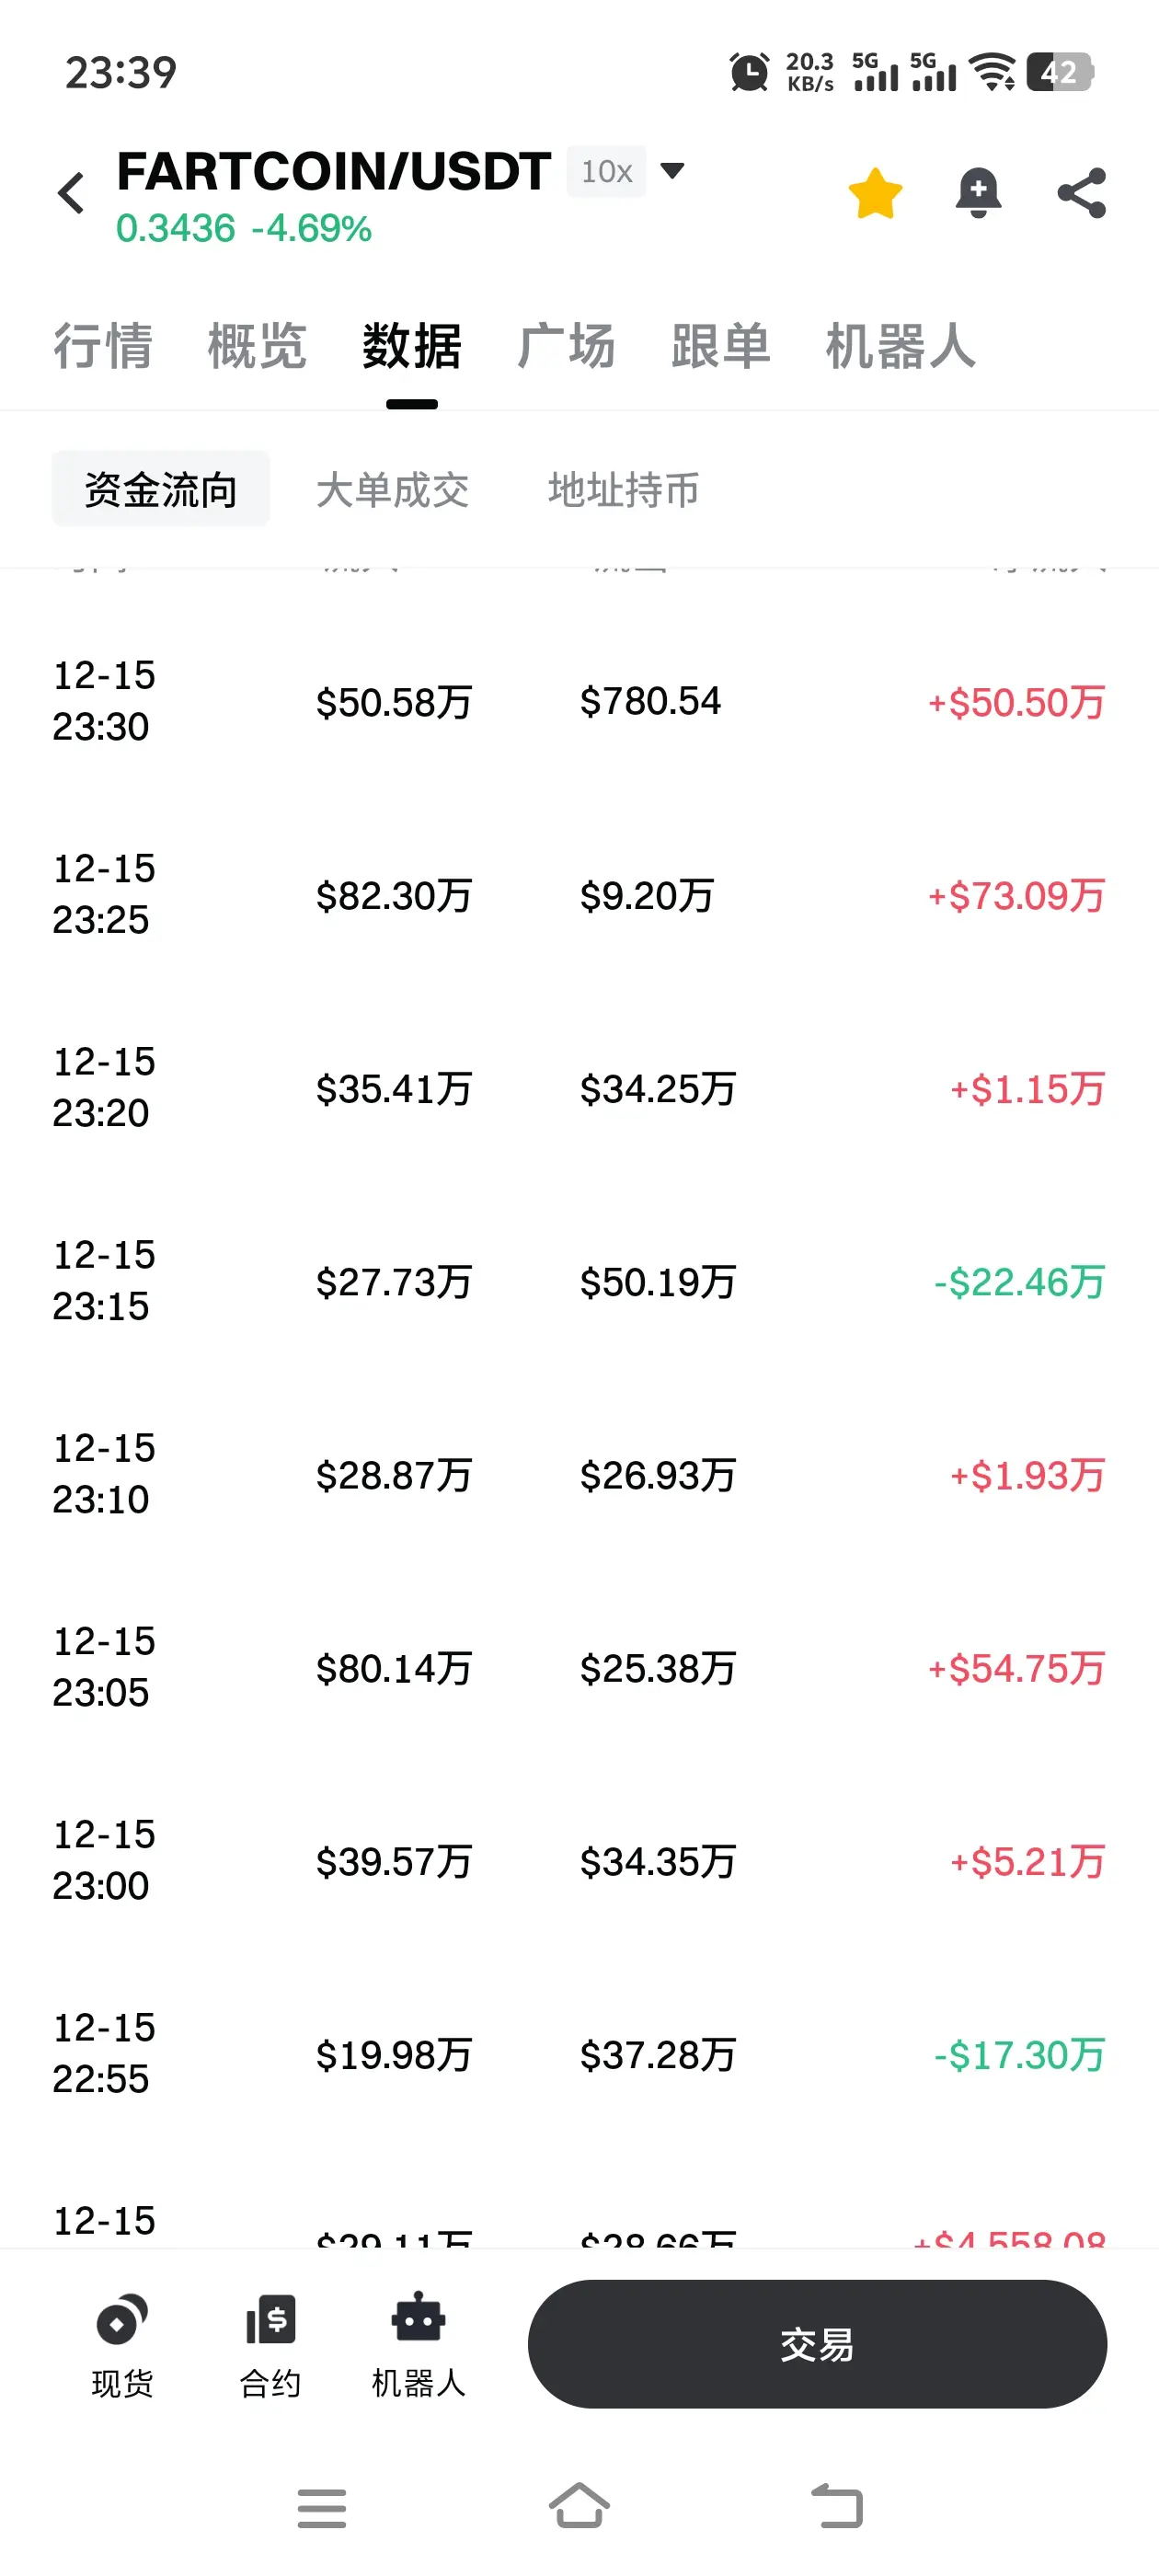The height and width of the screenshot is (2576, 1159).
Task: Switch to 大单成交 sub-tab
Action: click(x=392, y=490)
